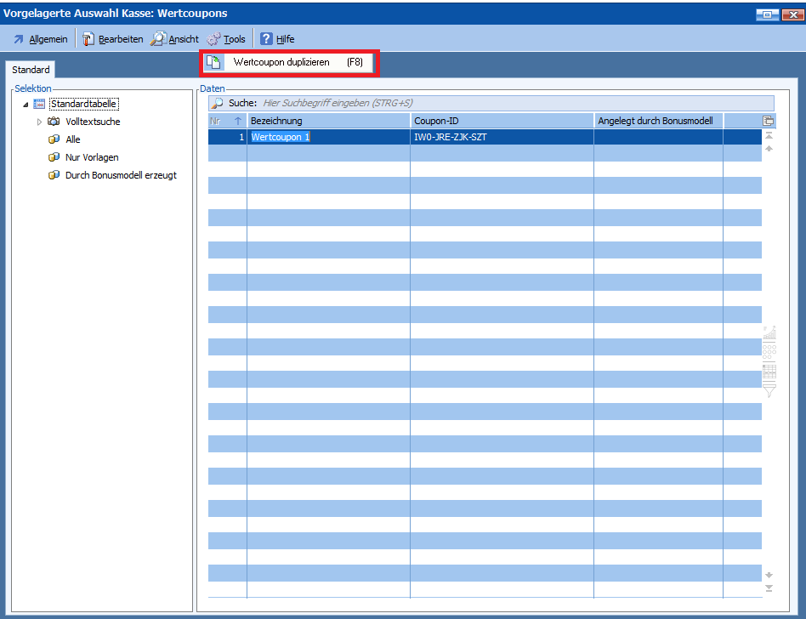Click the column chooser icon at table corner
The width and height of the screenshot is (806, 619).
click(769, 121)
